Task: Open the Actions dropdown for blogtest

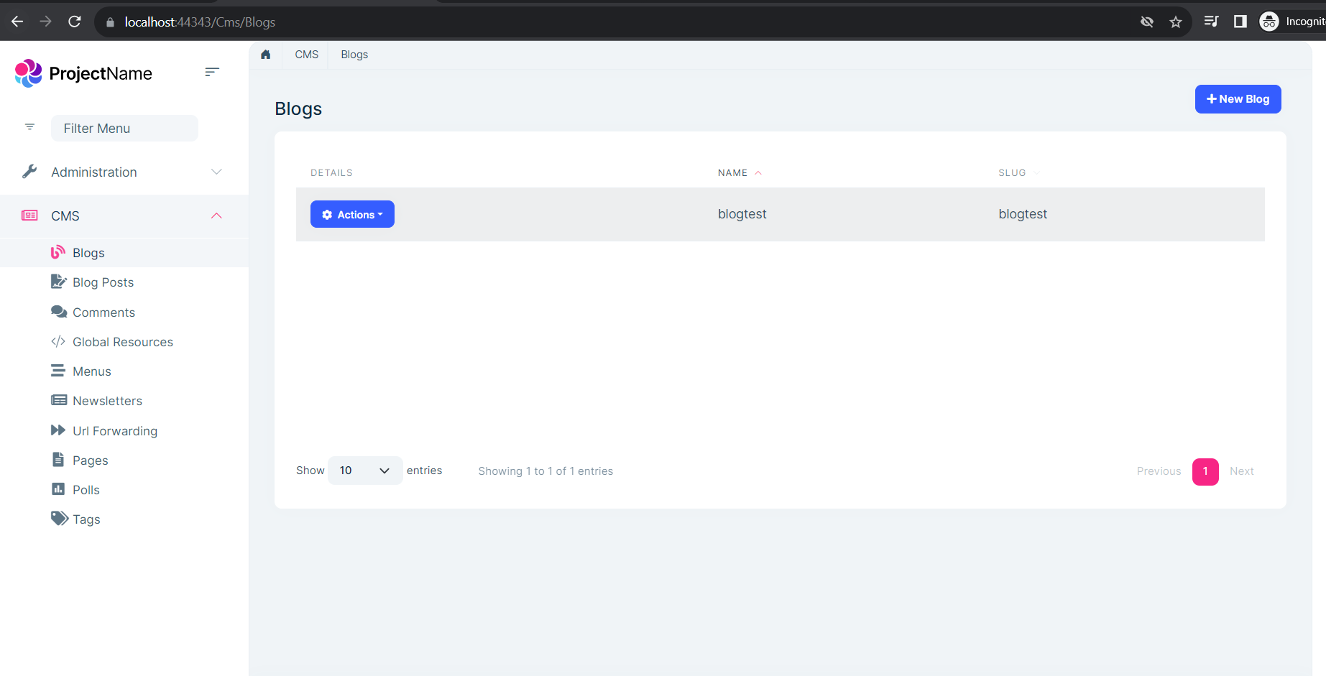Action: (352, 214)
